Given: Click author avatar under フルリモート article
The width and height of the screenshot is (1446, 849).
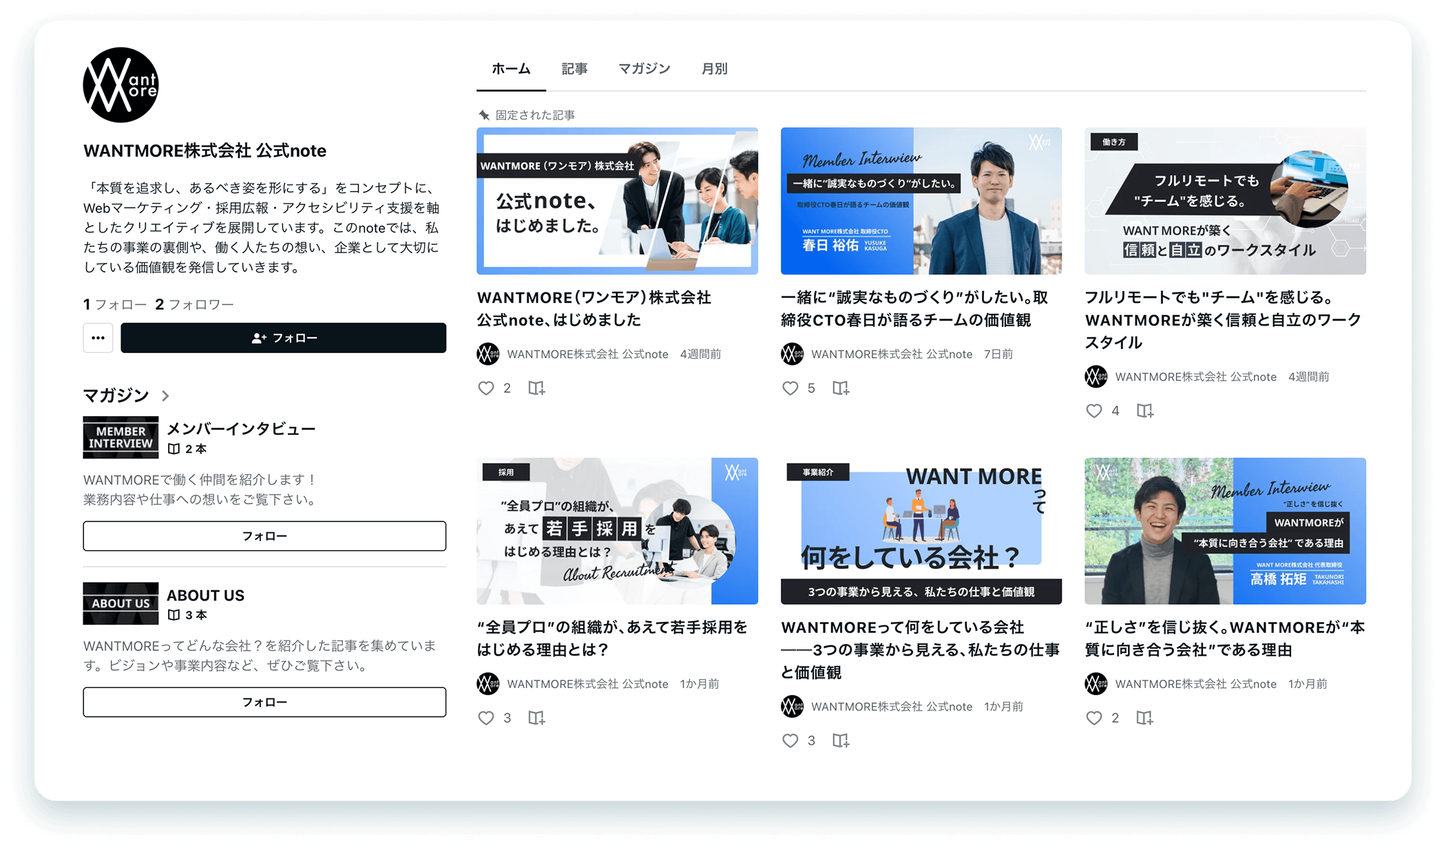Looking at the screenshot, I should 1096,376.
